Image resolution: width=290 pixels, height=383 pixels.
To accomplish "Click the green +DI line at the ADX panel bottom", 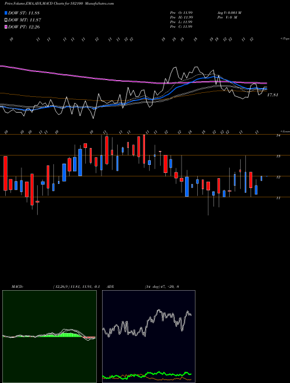I will (147, 375).
